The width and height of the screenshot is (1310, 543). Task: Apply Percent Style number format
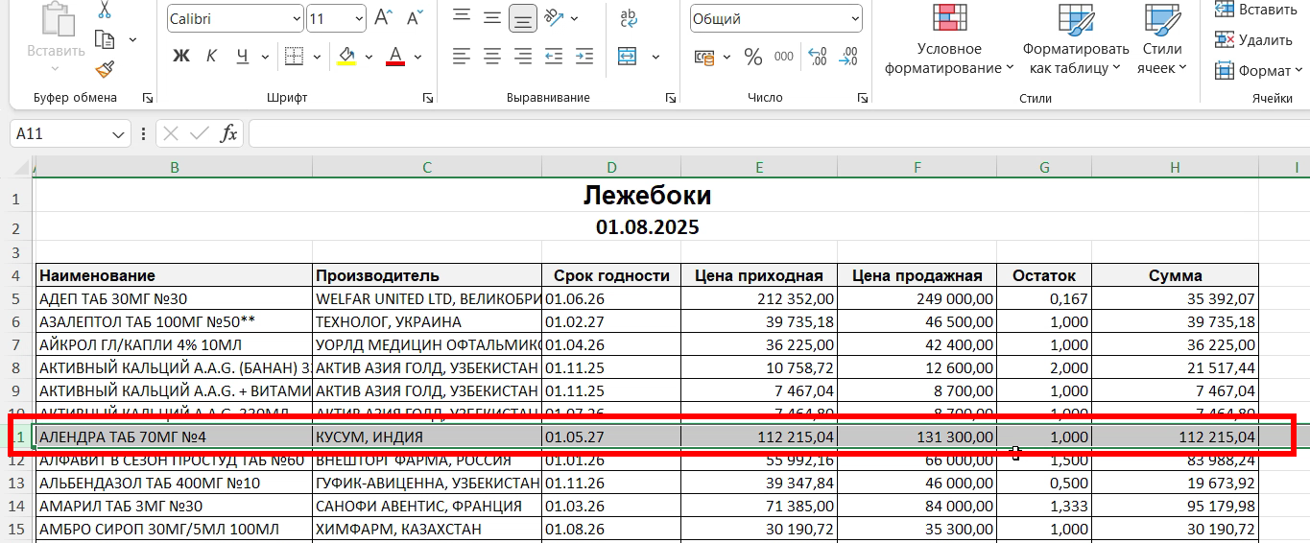coord(753,57)
